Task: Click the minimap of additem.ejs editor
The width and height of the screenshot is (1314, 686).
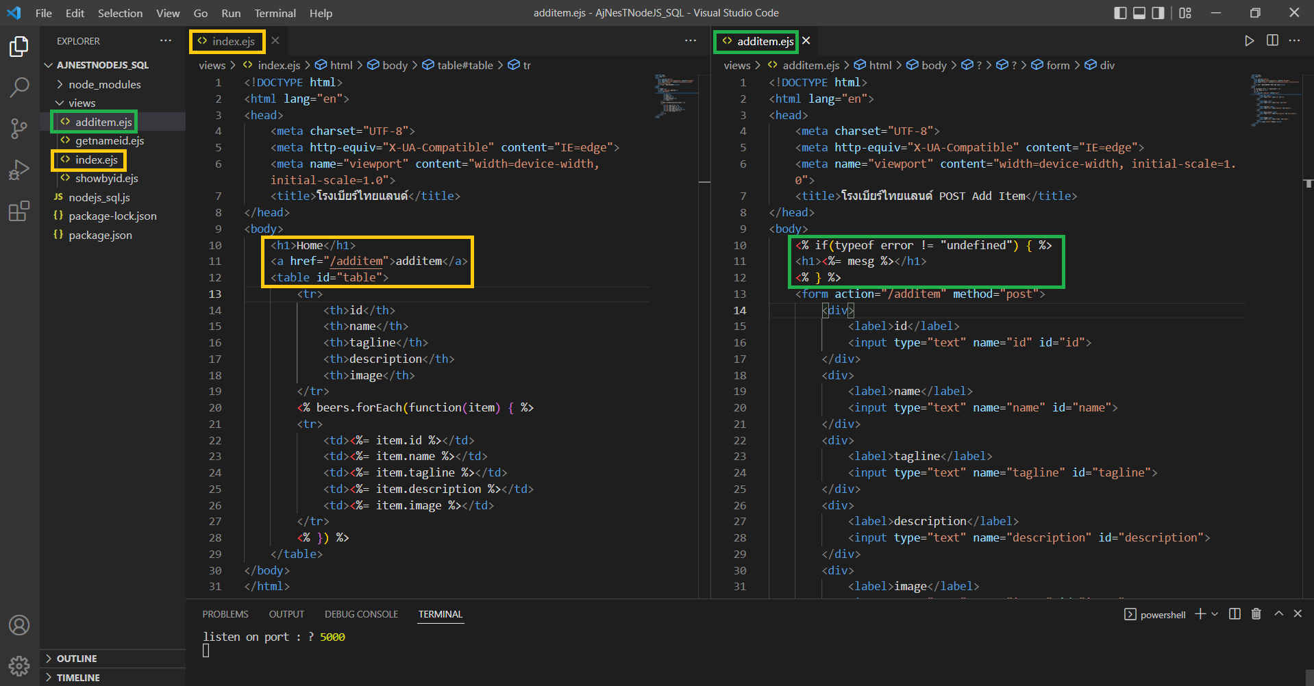Action: tap(1274, 101)
